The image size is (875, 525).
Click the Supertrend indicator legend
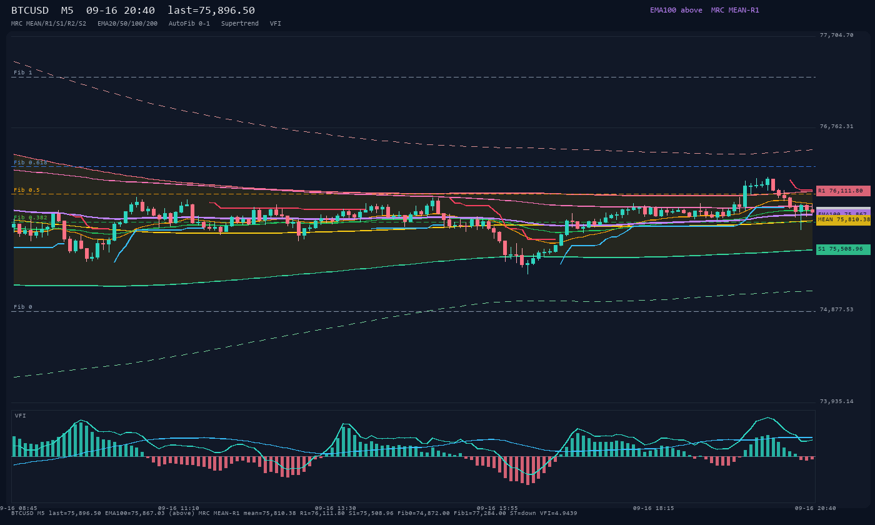point(240,24)
